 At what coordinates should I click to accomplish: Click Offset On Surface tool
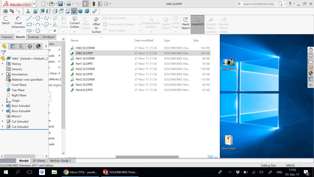96,25
